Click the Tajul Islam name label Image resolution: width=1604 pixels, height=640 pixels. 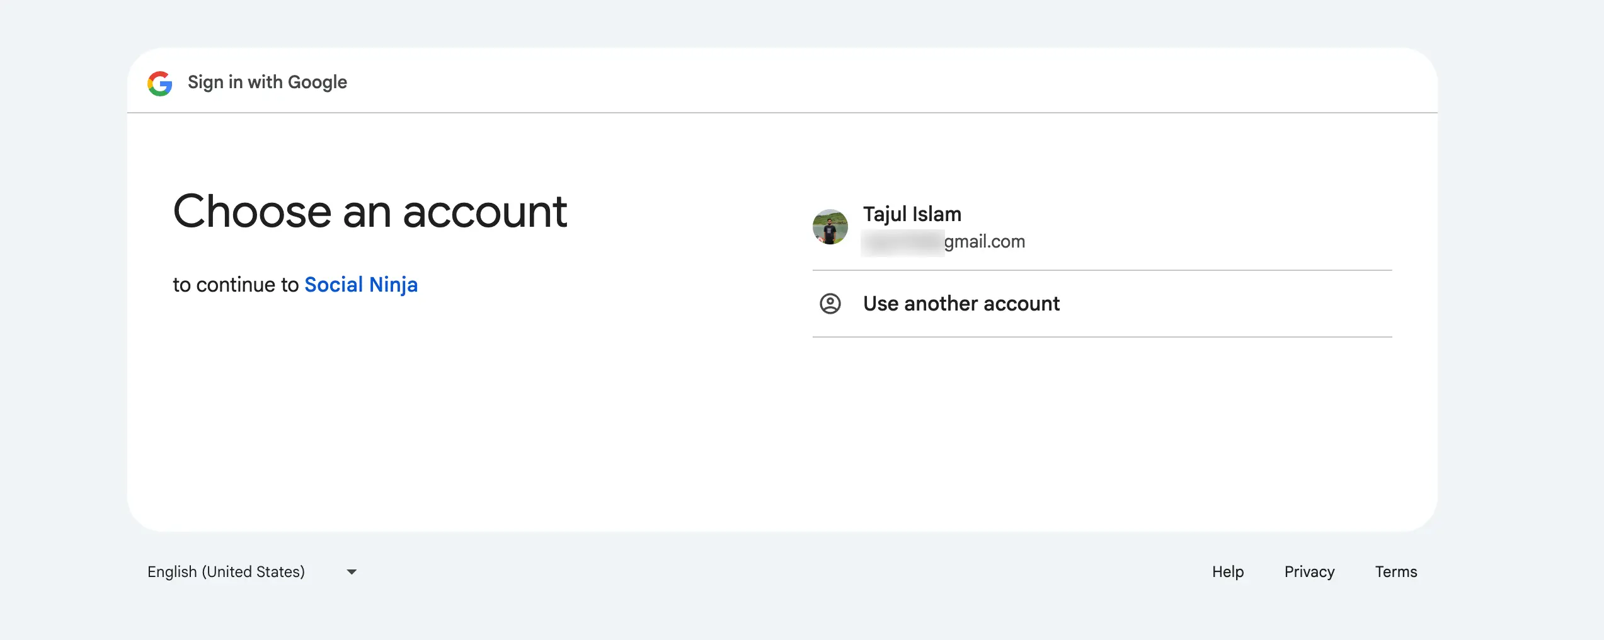[x=912, y=214]
